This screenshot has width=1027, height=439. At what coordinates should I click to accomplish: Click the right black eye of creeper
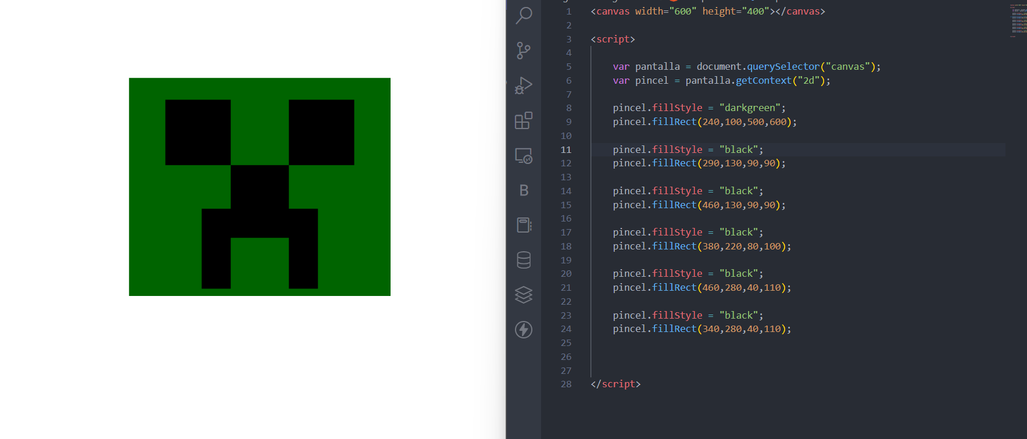[x=321, y=132]
